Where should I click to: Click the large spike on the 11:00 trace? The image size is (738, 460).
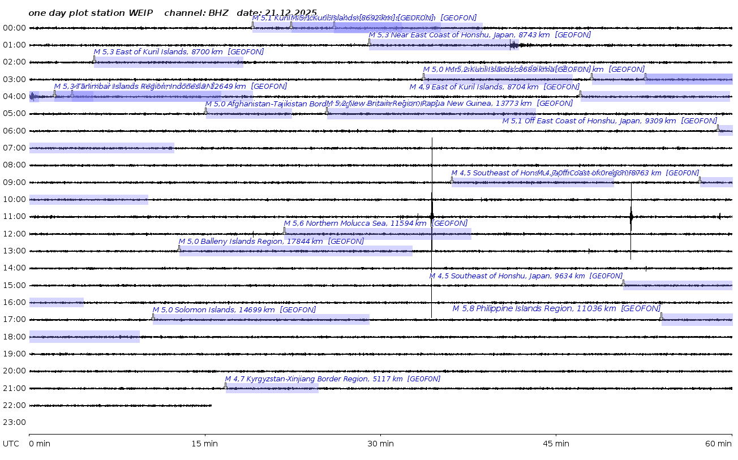tap(432, 216)
